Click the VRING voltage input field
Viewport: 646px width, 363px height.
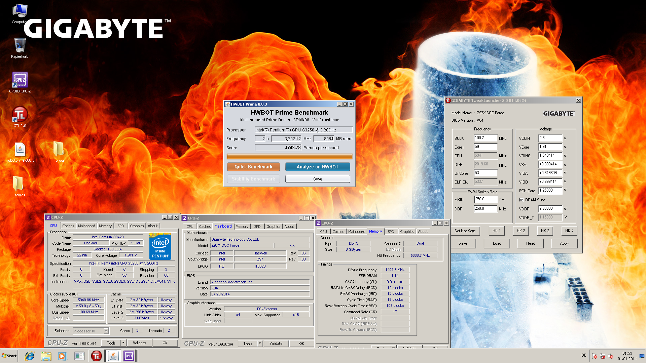click(550, 156)
